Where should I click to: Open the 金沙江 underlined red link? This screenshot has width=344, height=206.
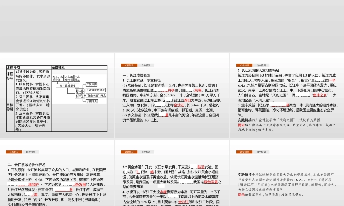(179, 105)
